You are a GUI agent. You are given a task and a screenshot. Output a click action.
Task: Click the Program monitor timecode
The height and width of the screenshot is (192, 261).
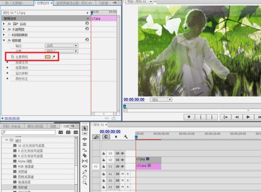coord(134,100)
